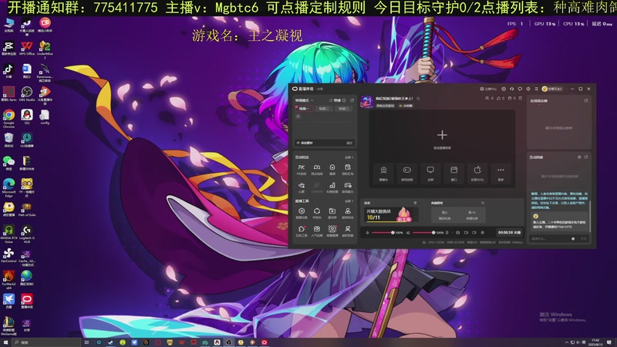Click the Windows Start button
The height and width of the screenshot is (347, 617).
tap(5, 342)
